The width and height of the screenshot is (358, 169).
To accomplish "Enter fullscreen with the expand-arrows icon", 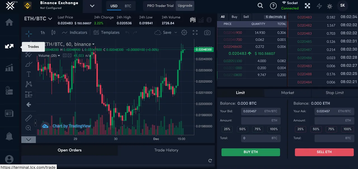I will pos(307,6).
